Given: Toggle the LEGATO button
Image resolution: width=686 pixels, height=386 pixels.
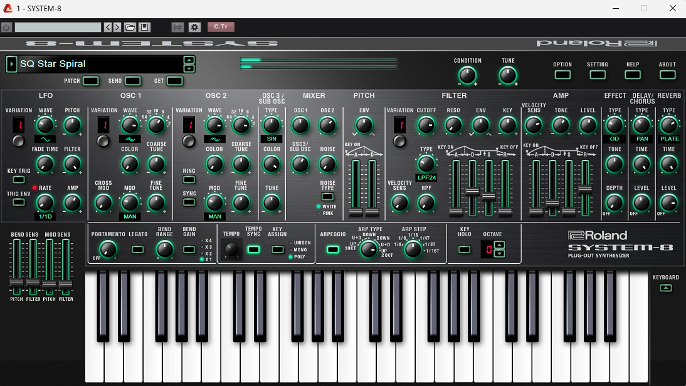Looking at the screenshot, I should tap(138, 249).
